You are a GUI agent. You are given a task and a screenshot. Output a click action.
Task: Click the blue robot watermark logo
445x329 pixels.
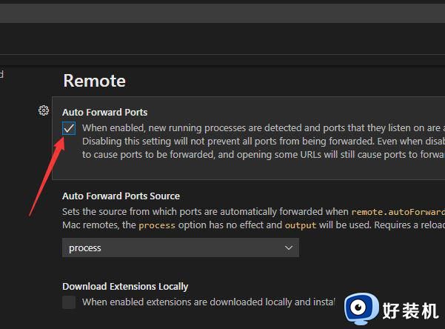[361, 307]
